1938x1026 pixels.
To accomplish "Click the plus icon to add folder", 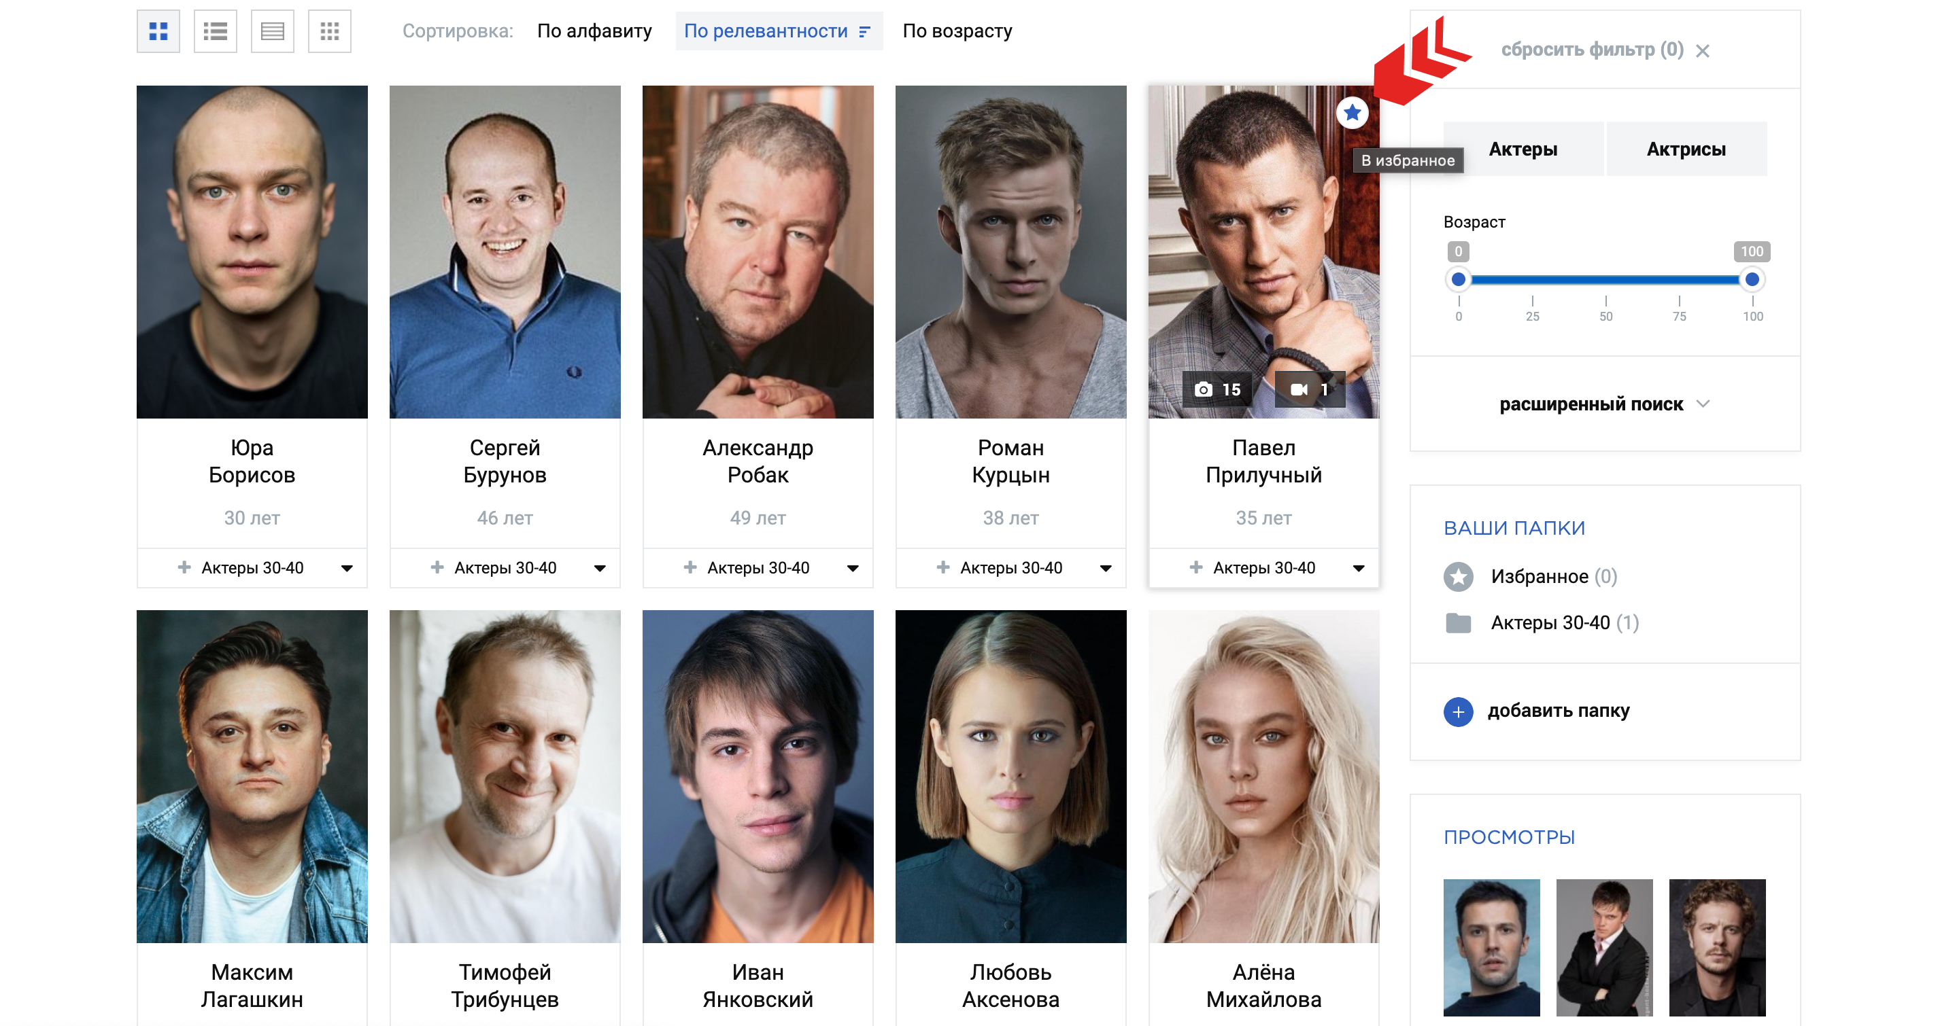I will (x=1458, y=711).
